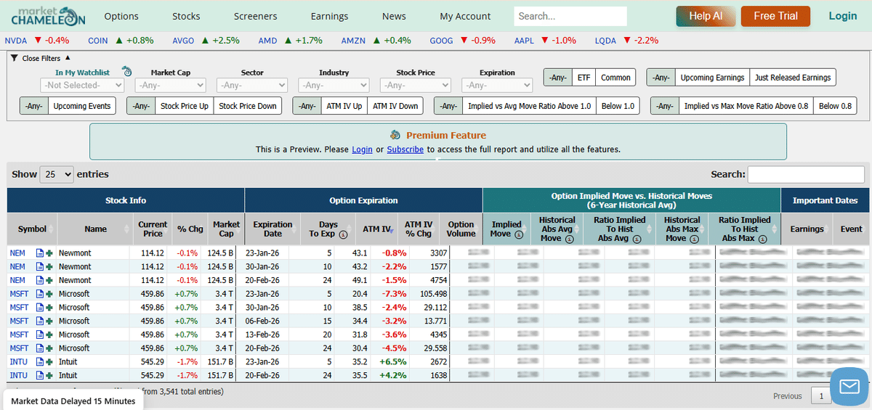Click green plus icon in MSFT 13-Feb-26 row
The image size is (872, 410).
coord(49,335)
